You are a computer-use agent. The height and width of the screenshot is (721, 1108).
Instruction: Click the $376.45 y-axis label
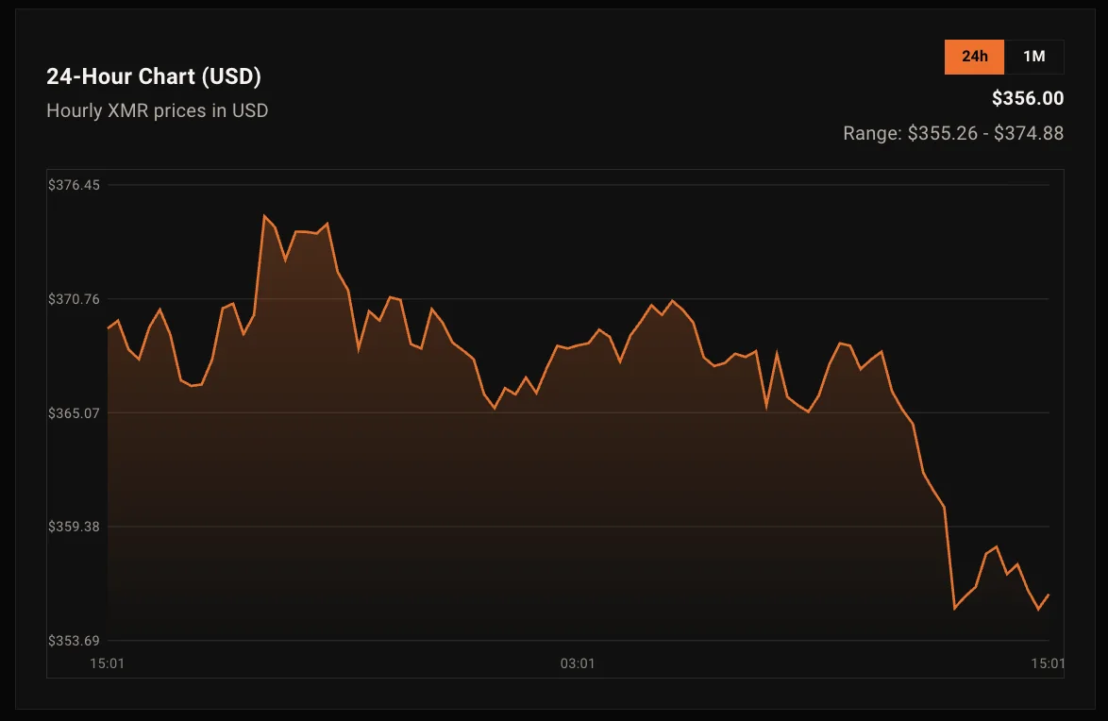click(x=74, y=185)
